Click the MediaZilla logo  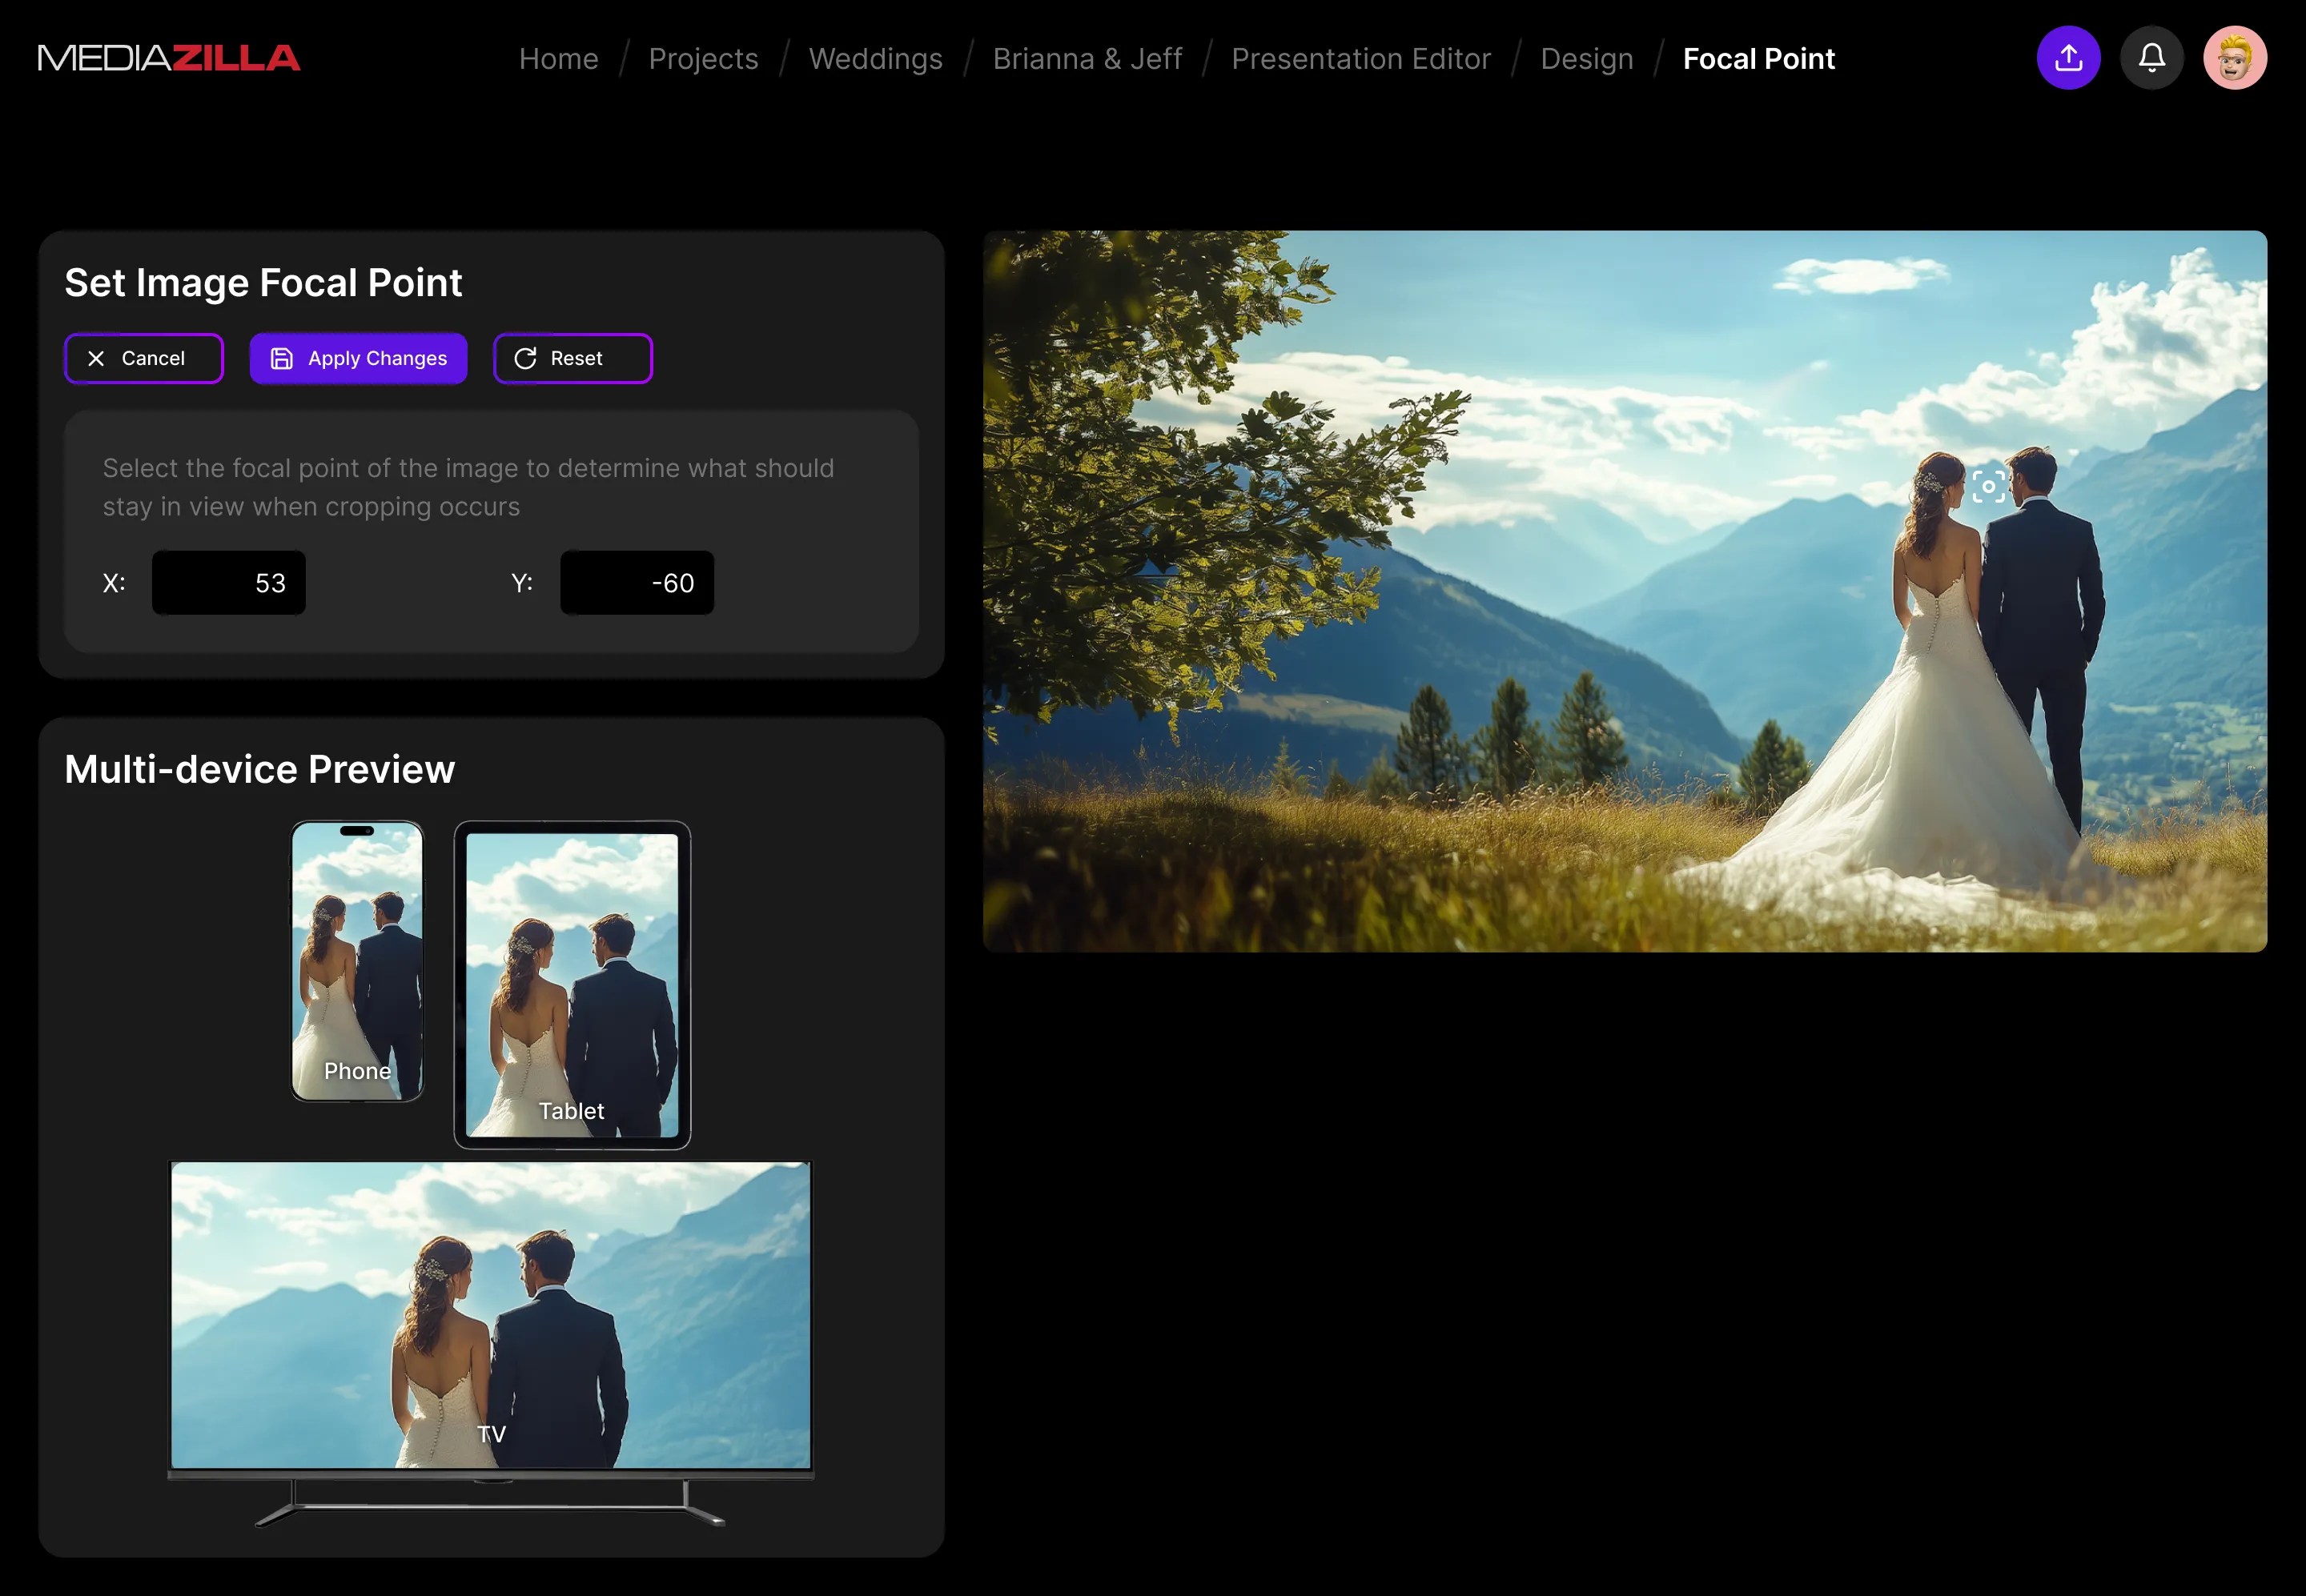pos(169,58)
